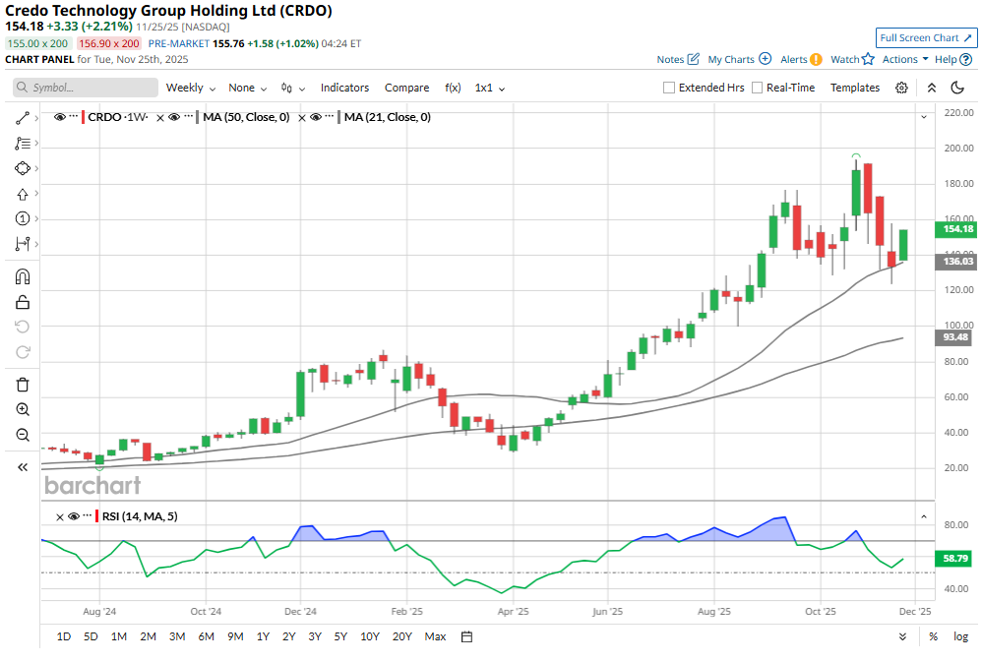This screenshot has width=982, height=662.
Task: Enable the Real-Time checkbox
Action: pyautogui.click(x=758, y=88)
